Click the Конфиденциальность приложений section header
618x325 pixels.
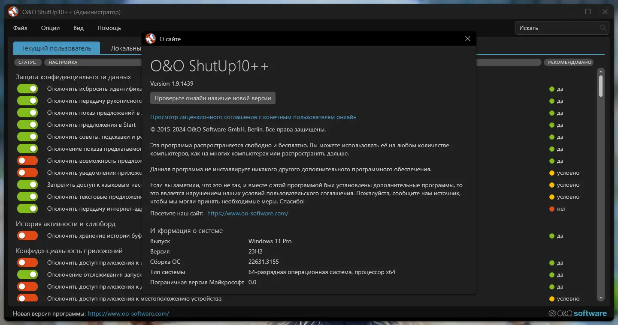69,251
